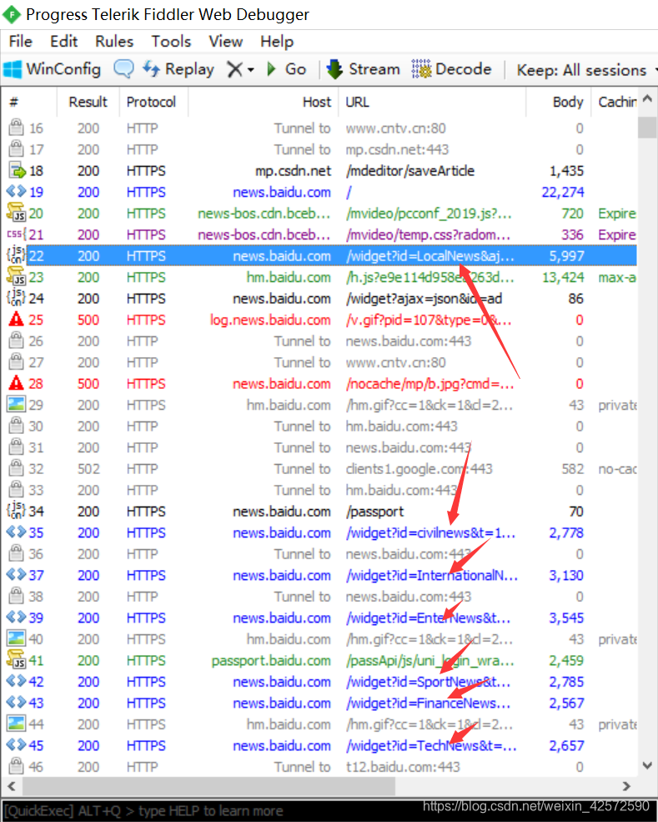Screen dimensions: 658x822
Task: Click the horizontal scrollbar left arrow
Action: click(x=12, y=786)
